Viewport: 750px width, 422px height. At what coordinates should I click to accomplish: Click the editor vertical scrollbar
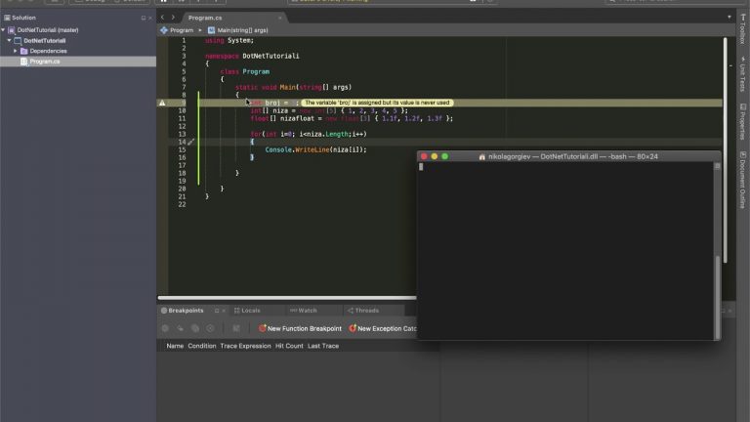click(726, 149)
